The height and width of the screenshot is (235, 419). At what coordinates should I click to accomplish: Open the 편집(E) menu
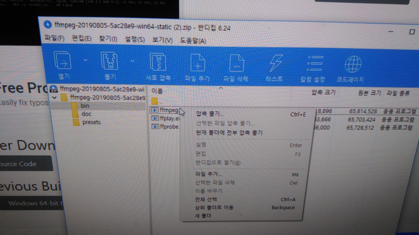pyautogui.click(x=81, y=39)
